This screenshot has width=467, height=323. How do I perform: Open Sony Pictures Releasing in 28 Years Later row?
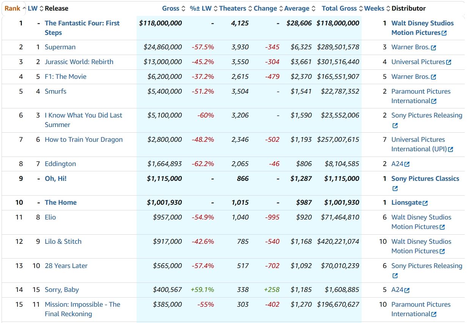(x=427, y=266)
